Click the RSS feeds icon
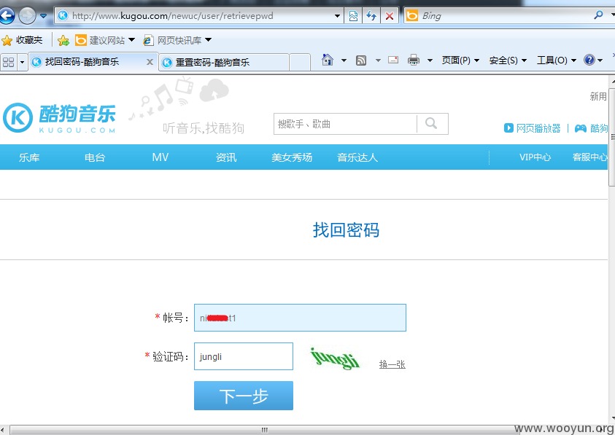This screenshot has width=615, height=435. [x=361, y=60]
